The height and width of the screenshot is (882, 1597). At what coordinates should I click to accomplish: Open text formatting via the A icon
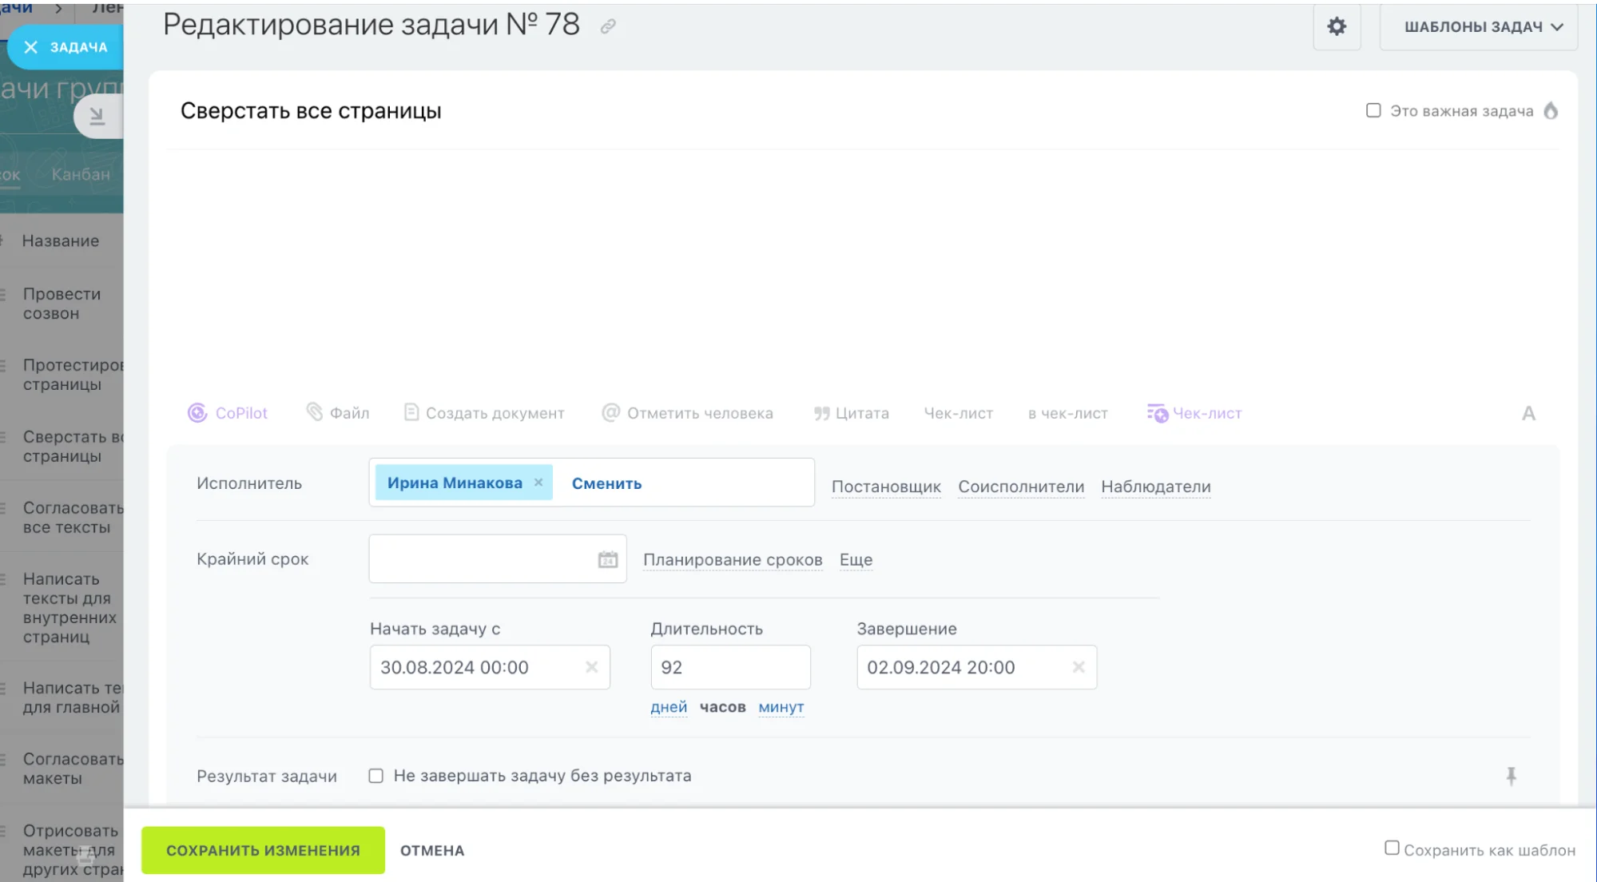1528,413
